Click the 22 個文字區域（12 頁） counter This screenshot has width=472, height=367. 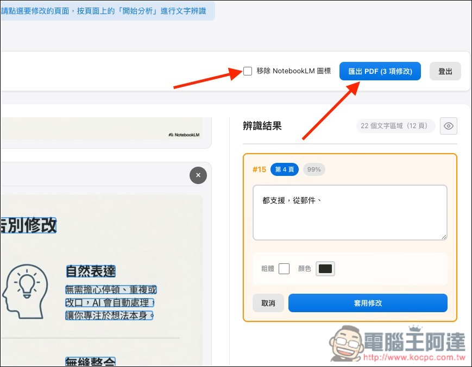coord(395,126)
